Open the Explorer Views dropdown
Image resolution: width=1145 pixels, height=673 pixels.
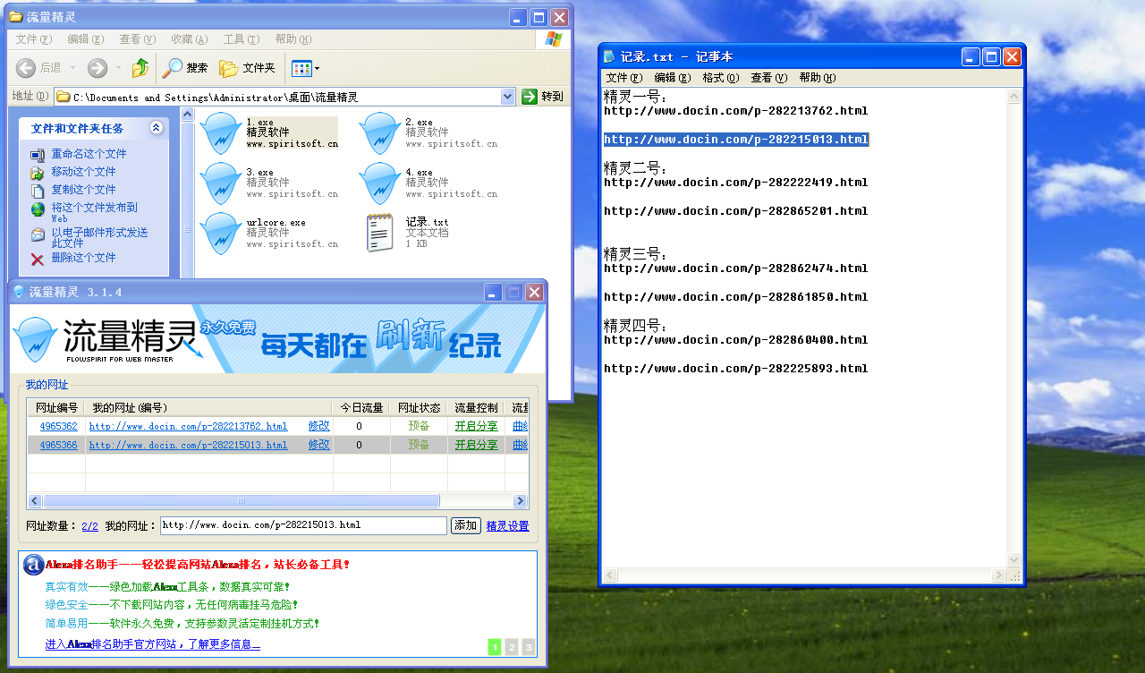click(305, 68)
